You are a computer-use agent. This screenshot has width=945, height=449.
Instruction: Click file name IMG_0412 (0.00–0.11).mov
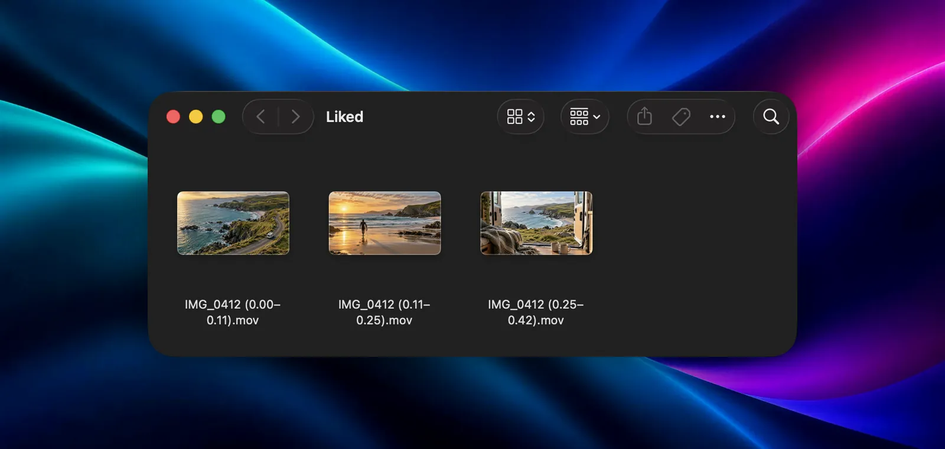(x=233, y=312)
